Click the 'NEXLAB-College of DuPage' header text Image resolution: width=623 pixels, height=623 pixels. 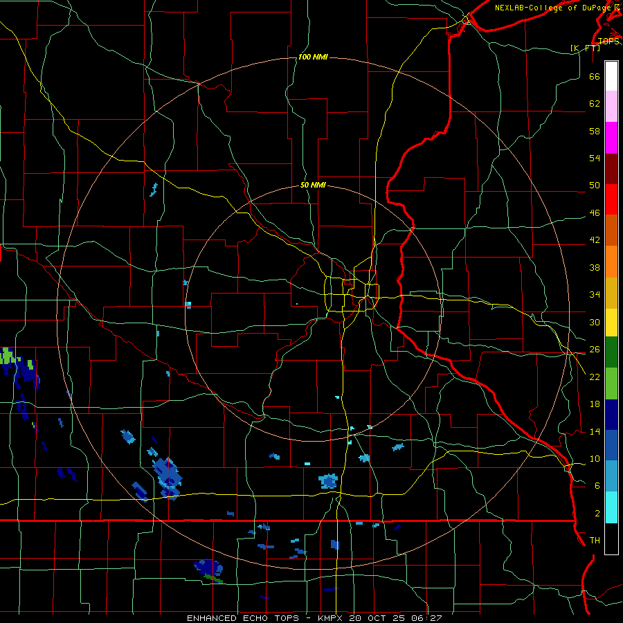(x=554, y=8)
